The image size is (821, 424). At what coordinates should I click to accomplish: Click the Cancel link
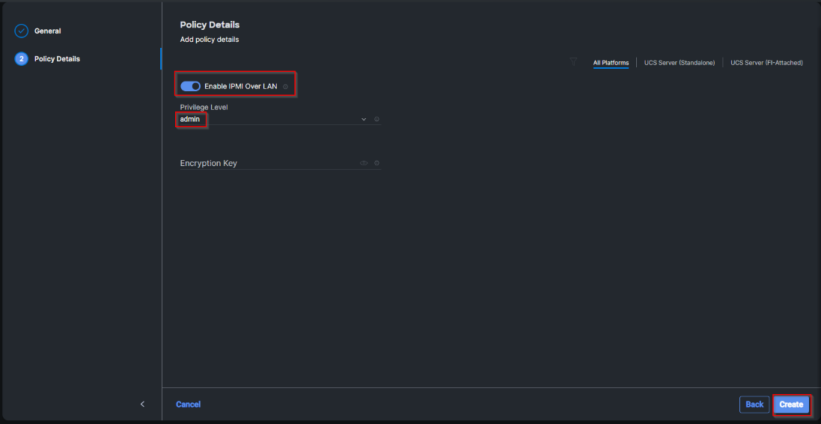(x=188, y=405)
